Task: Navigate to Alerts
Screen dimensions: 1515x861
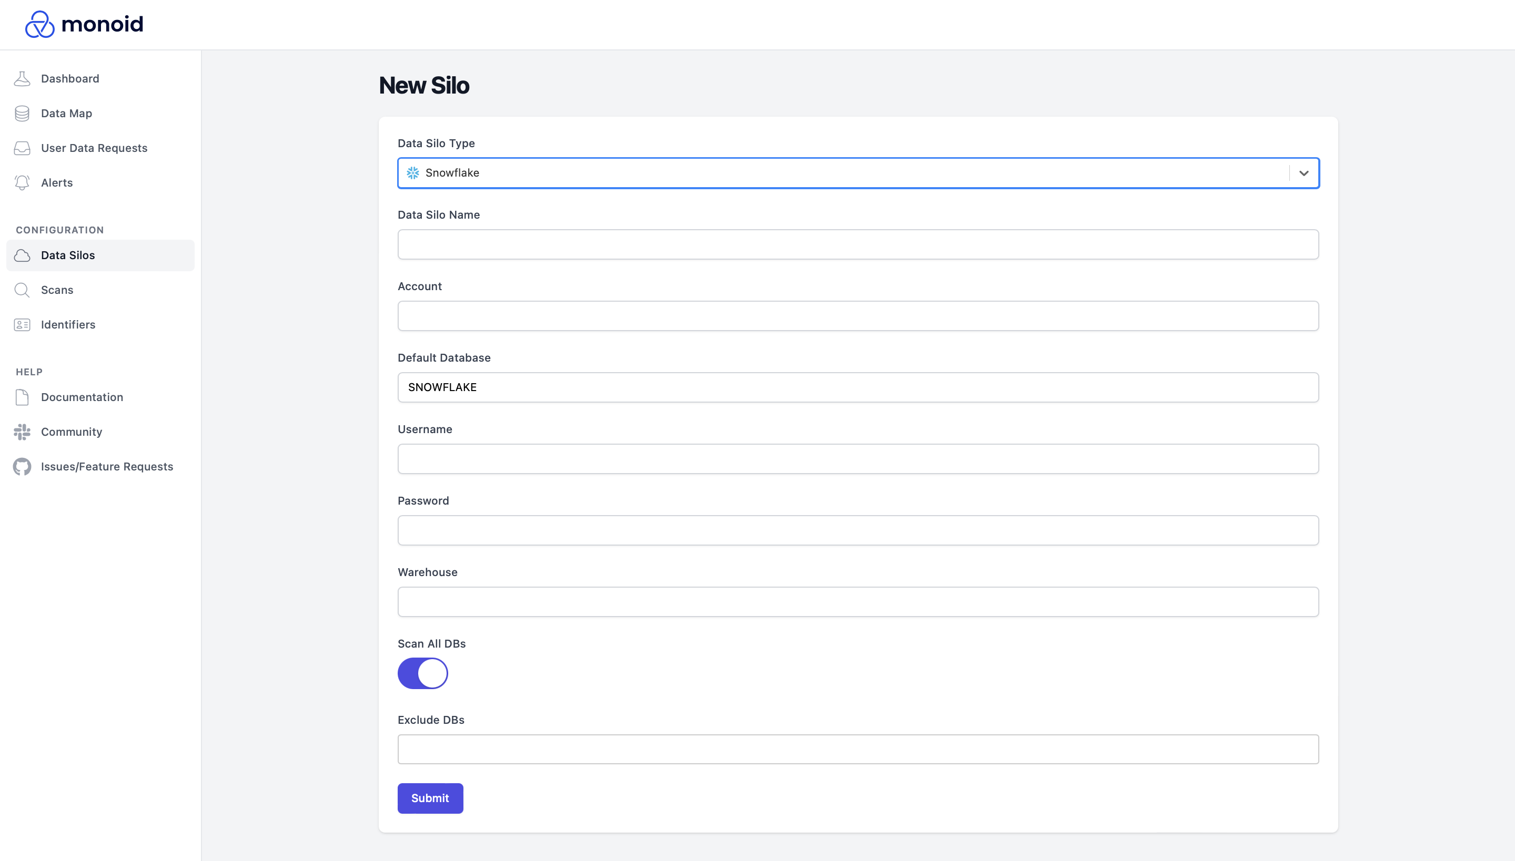Action: pyautogui.click(x=100, y=183)
